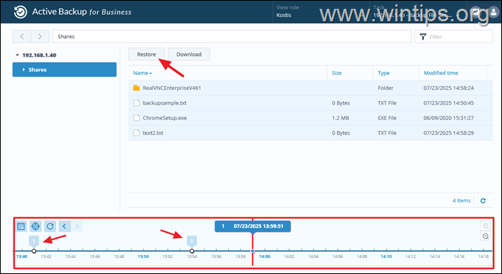
Task: Zoom in the timeline
Action: pyautogui.click(x=486, y=226)
